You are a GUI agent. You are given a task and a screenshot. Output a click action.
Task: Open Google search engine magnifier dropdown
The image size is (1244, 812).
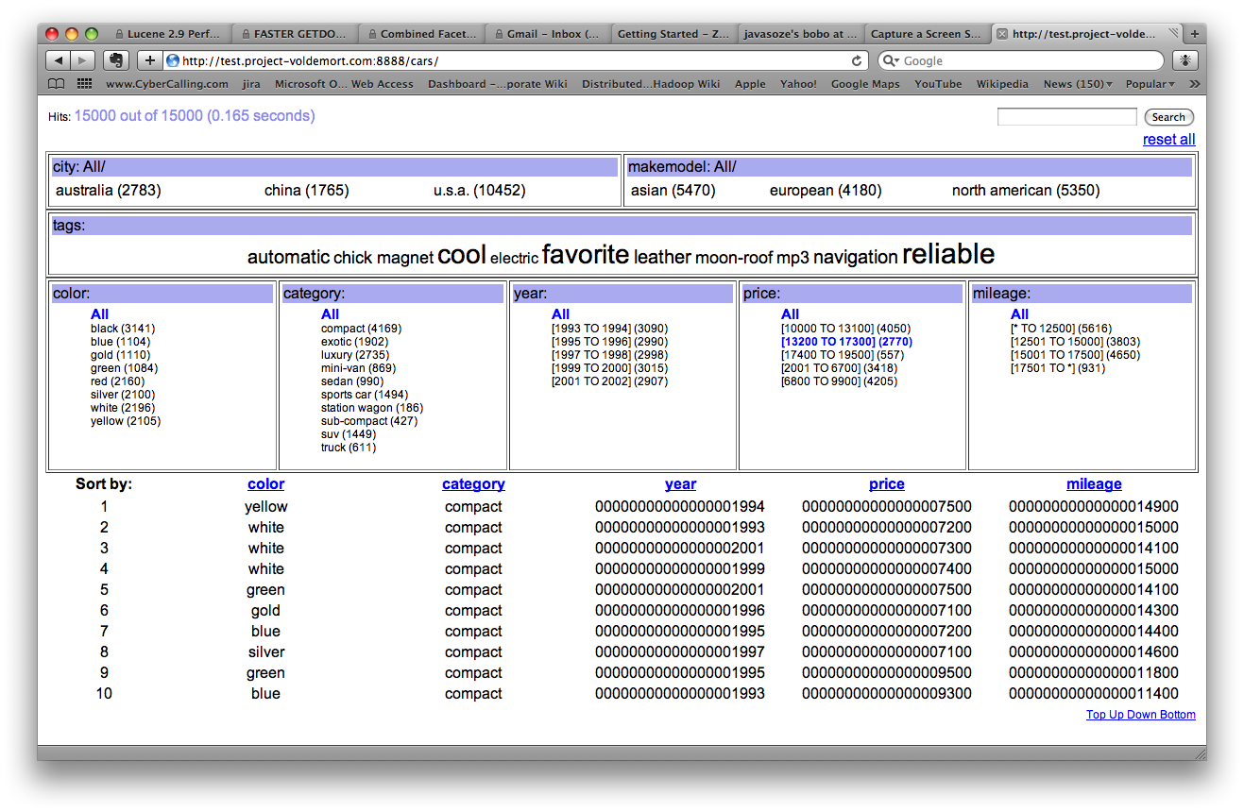coord(891,60)
